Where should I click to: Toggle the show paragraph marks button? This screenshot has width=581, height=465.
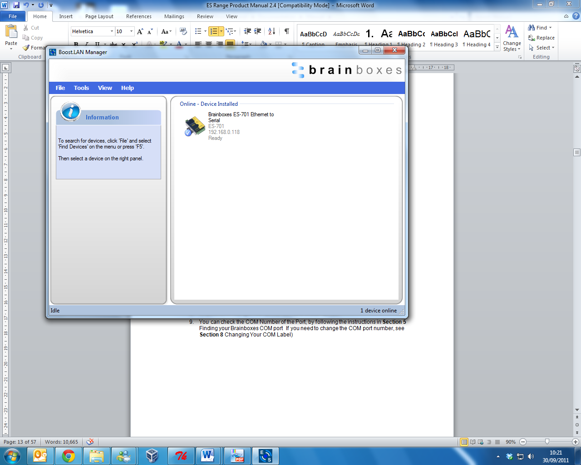coord(287,31)
